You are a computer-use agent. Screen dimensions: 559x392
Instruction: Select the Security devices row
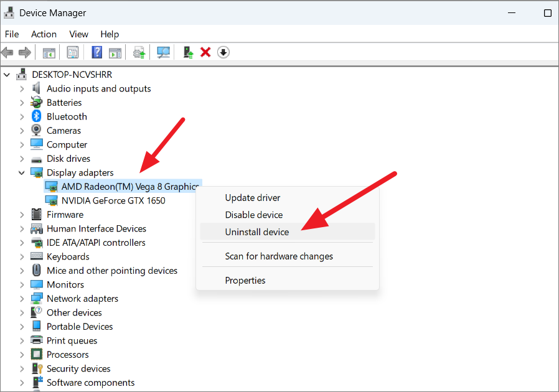(x=78, y=368)
